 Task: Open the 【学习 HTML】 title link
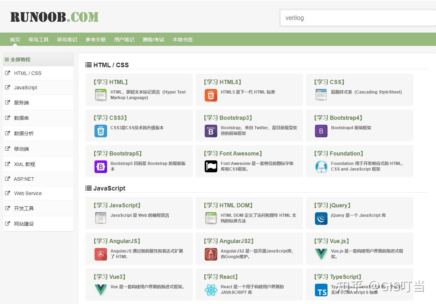click(x=111, y=82)
